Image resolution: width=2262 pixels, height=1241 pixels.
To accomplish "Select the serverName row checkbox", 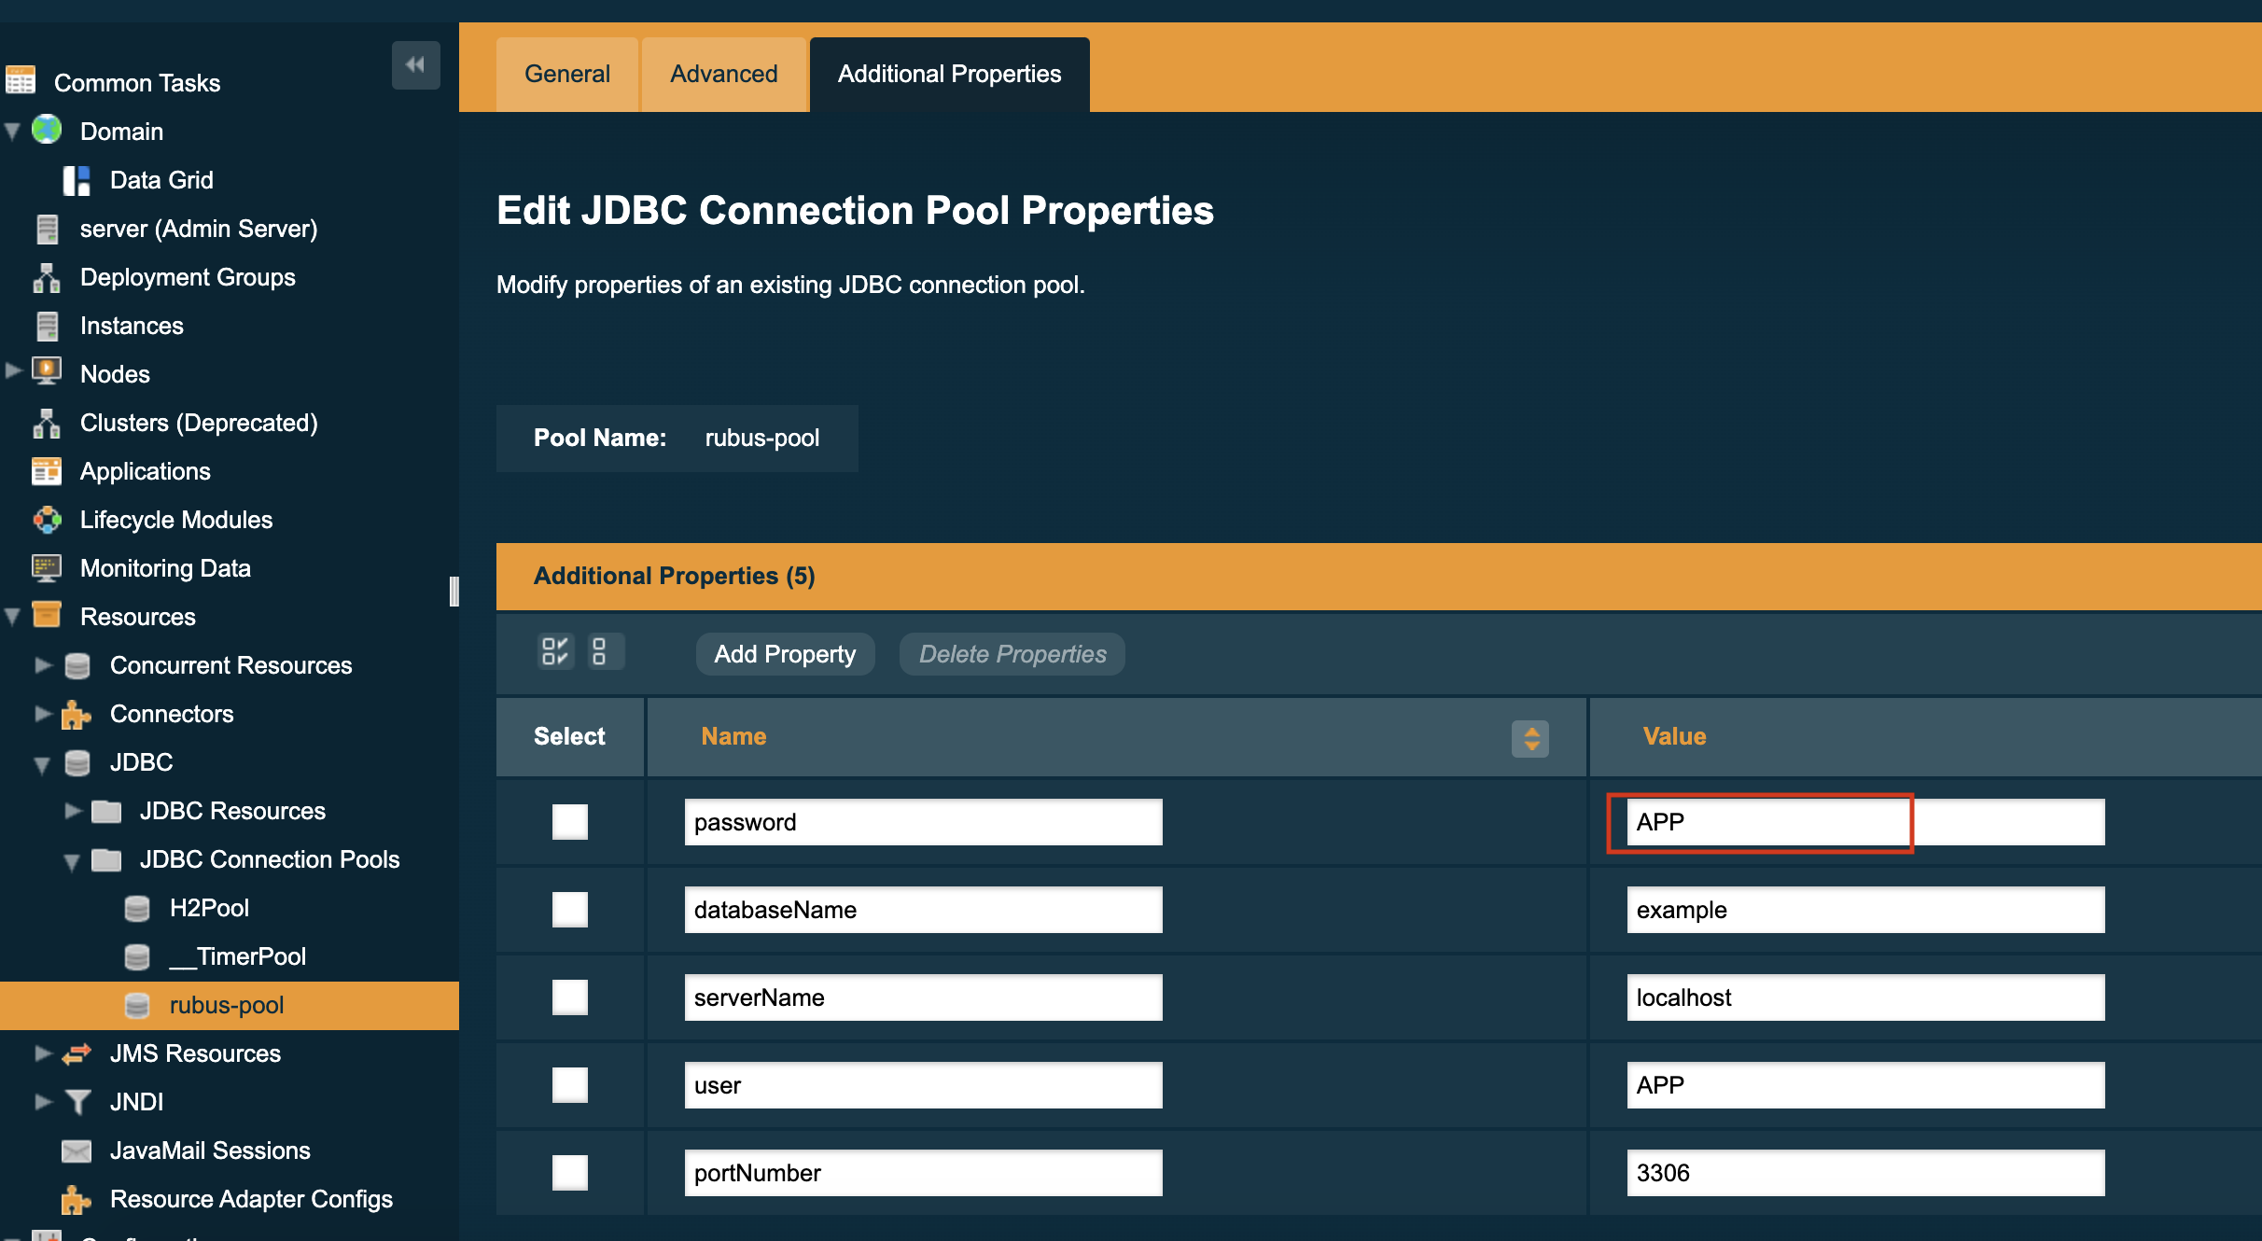I will [x=570, y=997].
